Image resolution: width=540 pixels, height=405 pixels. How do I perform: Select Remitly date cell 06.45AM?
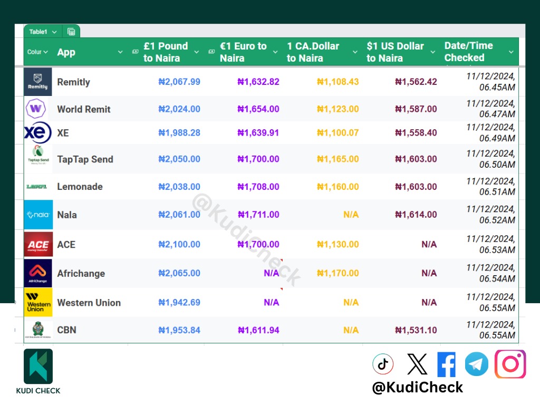490,82
